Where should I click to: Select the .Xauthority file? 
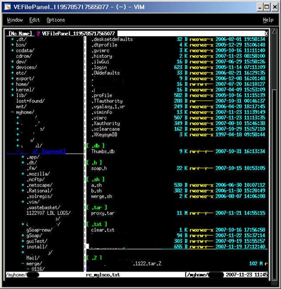point(106,123)
